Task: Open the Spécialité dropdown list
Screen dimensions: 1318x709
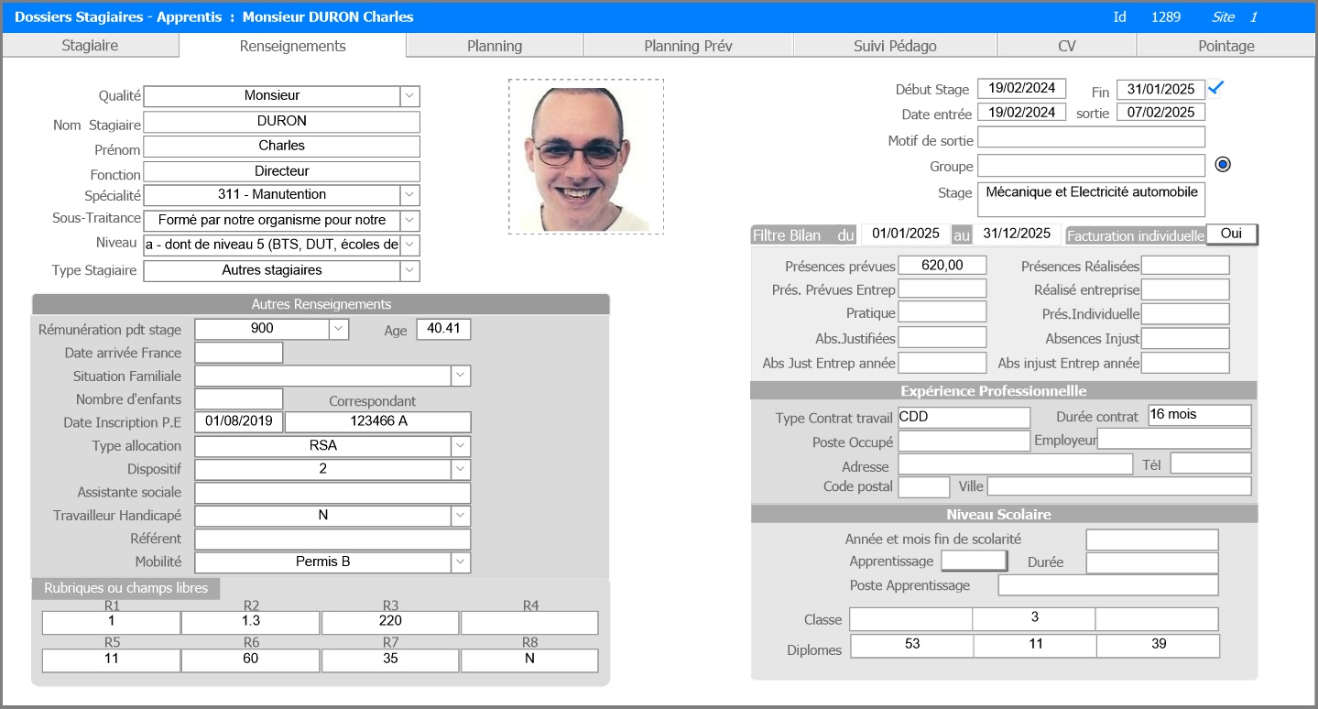Action: (x=409, y=194)
